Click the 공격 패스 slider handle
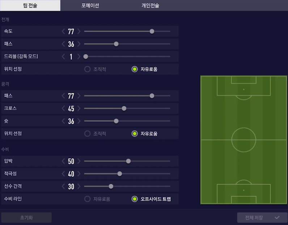The image size is (288, 225). click(x=152, y=96)
